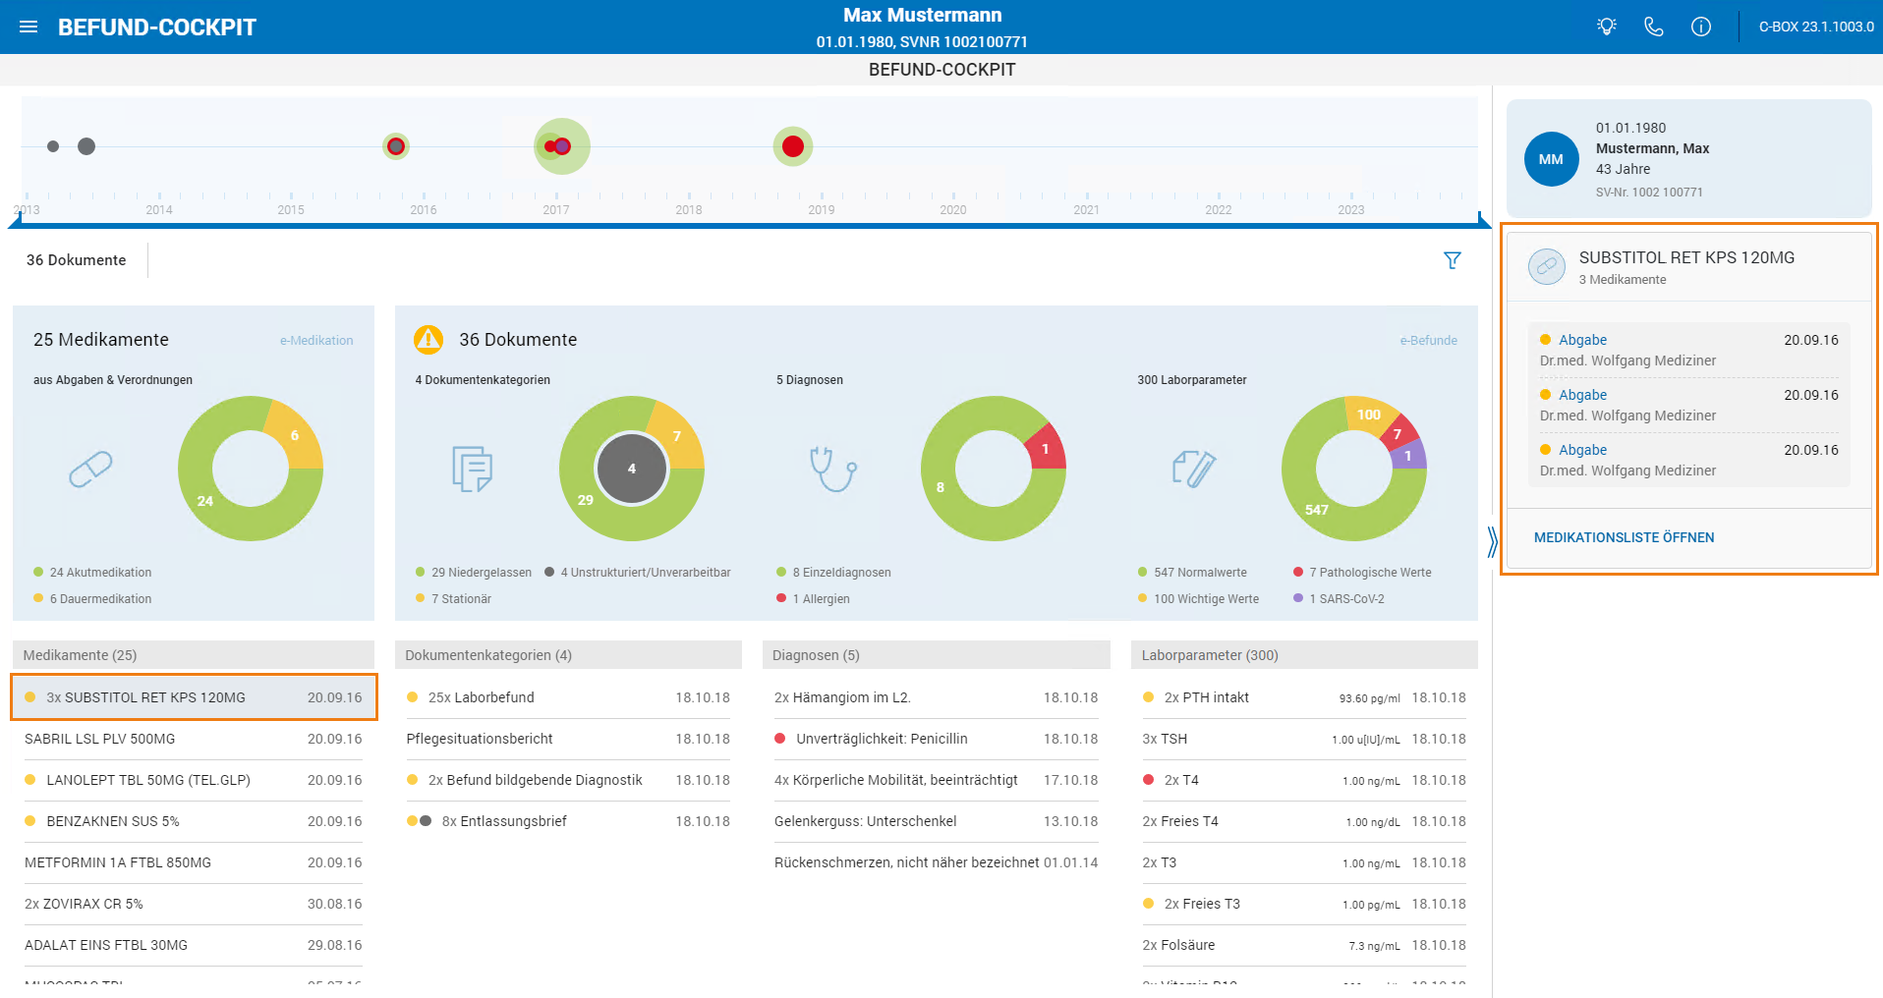Open the document filter funnel icon
This screenshot has height=998, width=1883.
tap(1453, 260)
